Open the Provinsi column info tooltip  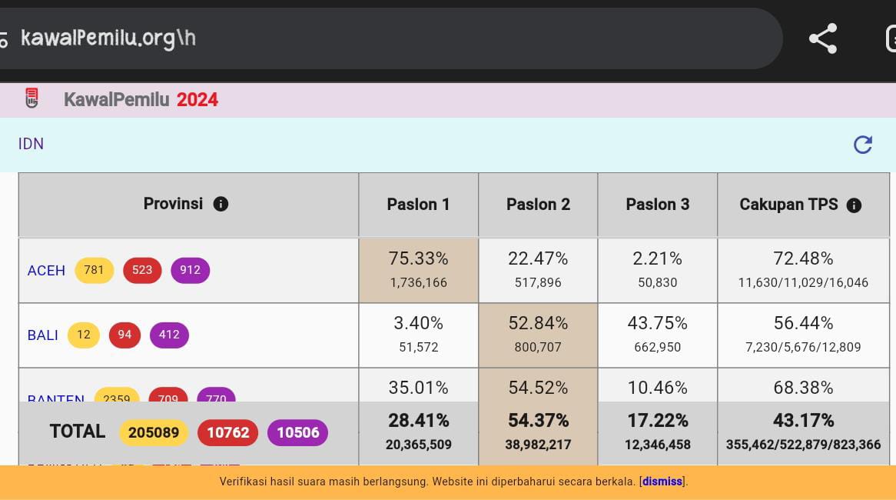(x=221, y=203)
